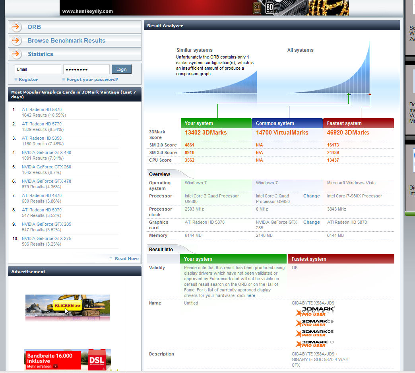Select the Overview tab heading
The height and width of the screenshot is (373, 415).
pyautogui.click(x=159, y=174)
